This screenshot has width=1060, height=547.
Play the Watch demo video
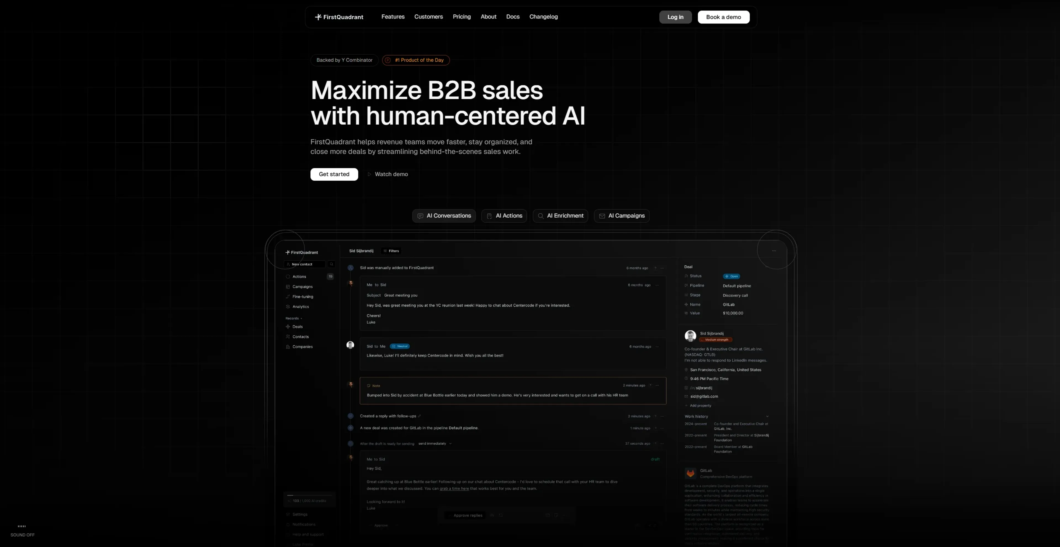pos(387,174)
